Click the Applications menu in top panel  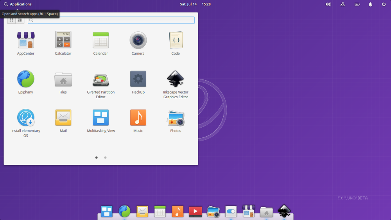pos(18,4)
